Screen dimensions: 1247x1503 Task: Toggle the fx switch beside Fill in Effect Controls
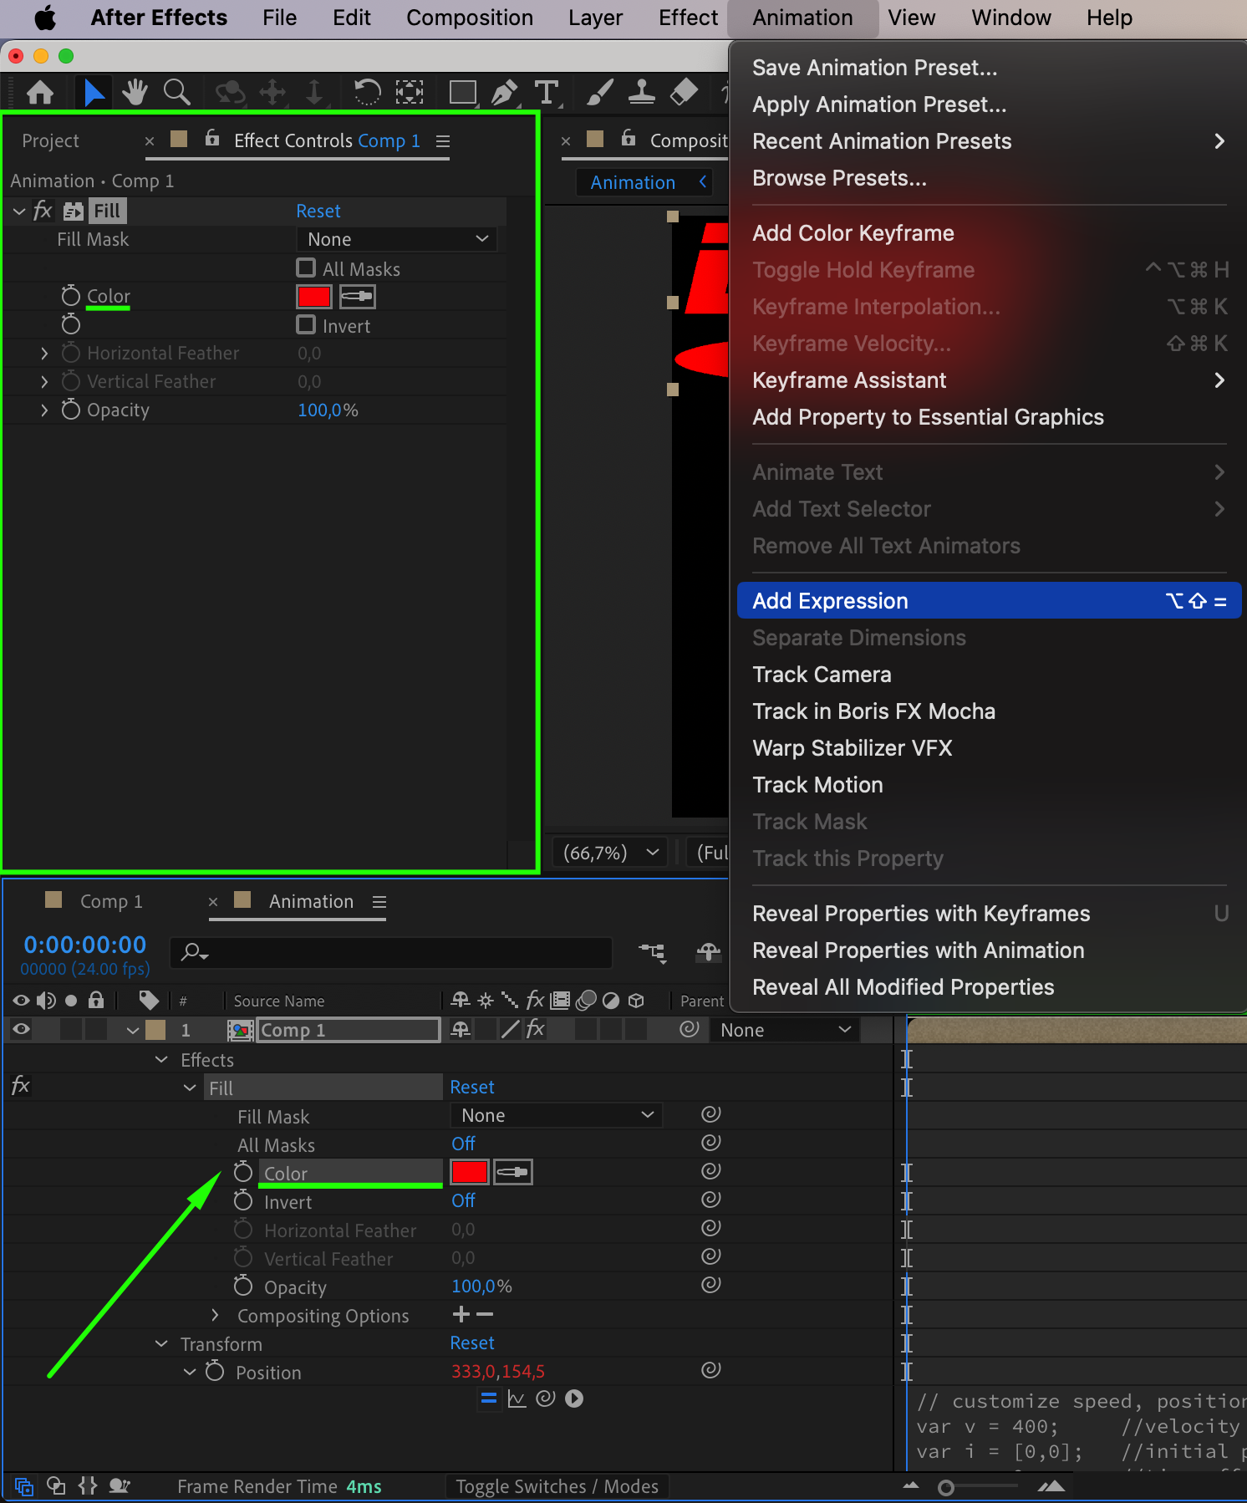point(43,211)
